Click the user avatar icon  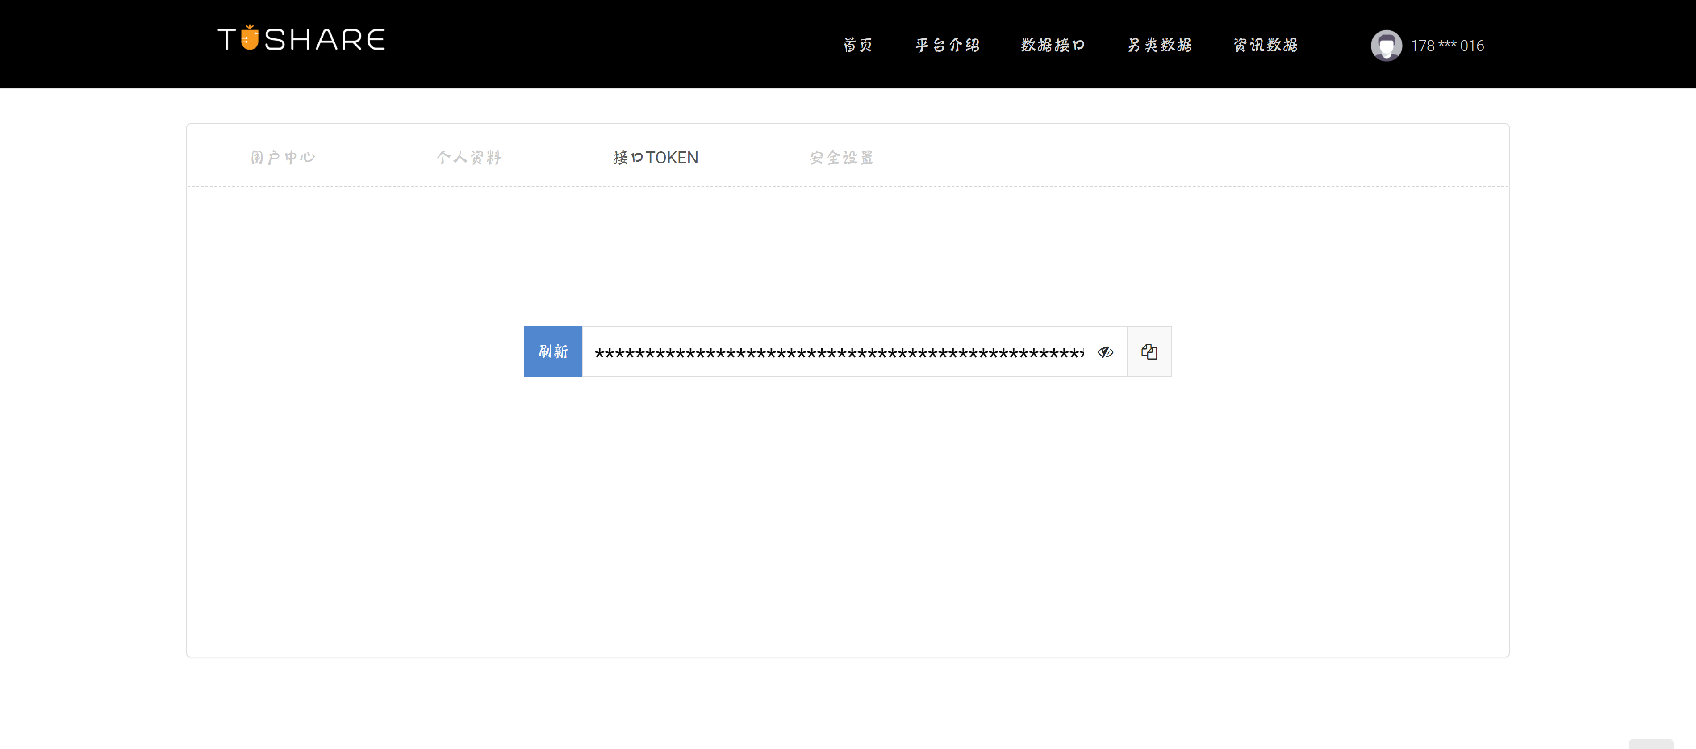click(1386, 46)
